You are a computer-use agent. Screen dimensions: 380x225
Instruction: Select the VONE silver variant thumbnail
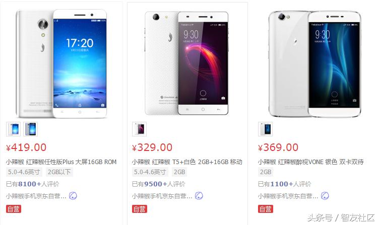tap(266, 129)
